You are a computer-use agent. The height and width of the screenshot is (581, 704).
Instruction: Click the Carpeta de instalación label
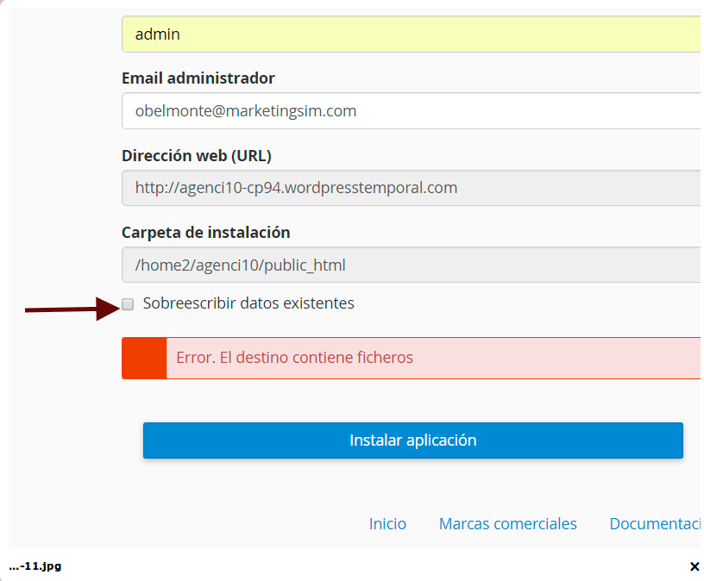(205, 233)
